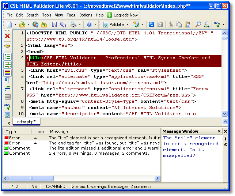Open the File menu
This screenshot has height=196, width=235.
(10, 15)
